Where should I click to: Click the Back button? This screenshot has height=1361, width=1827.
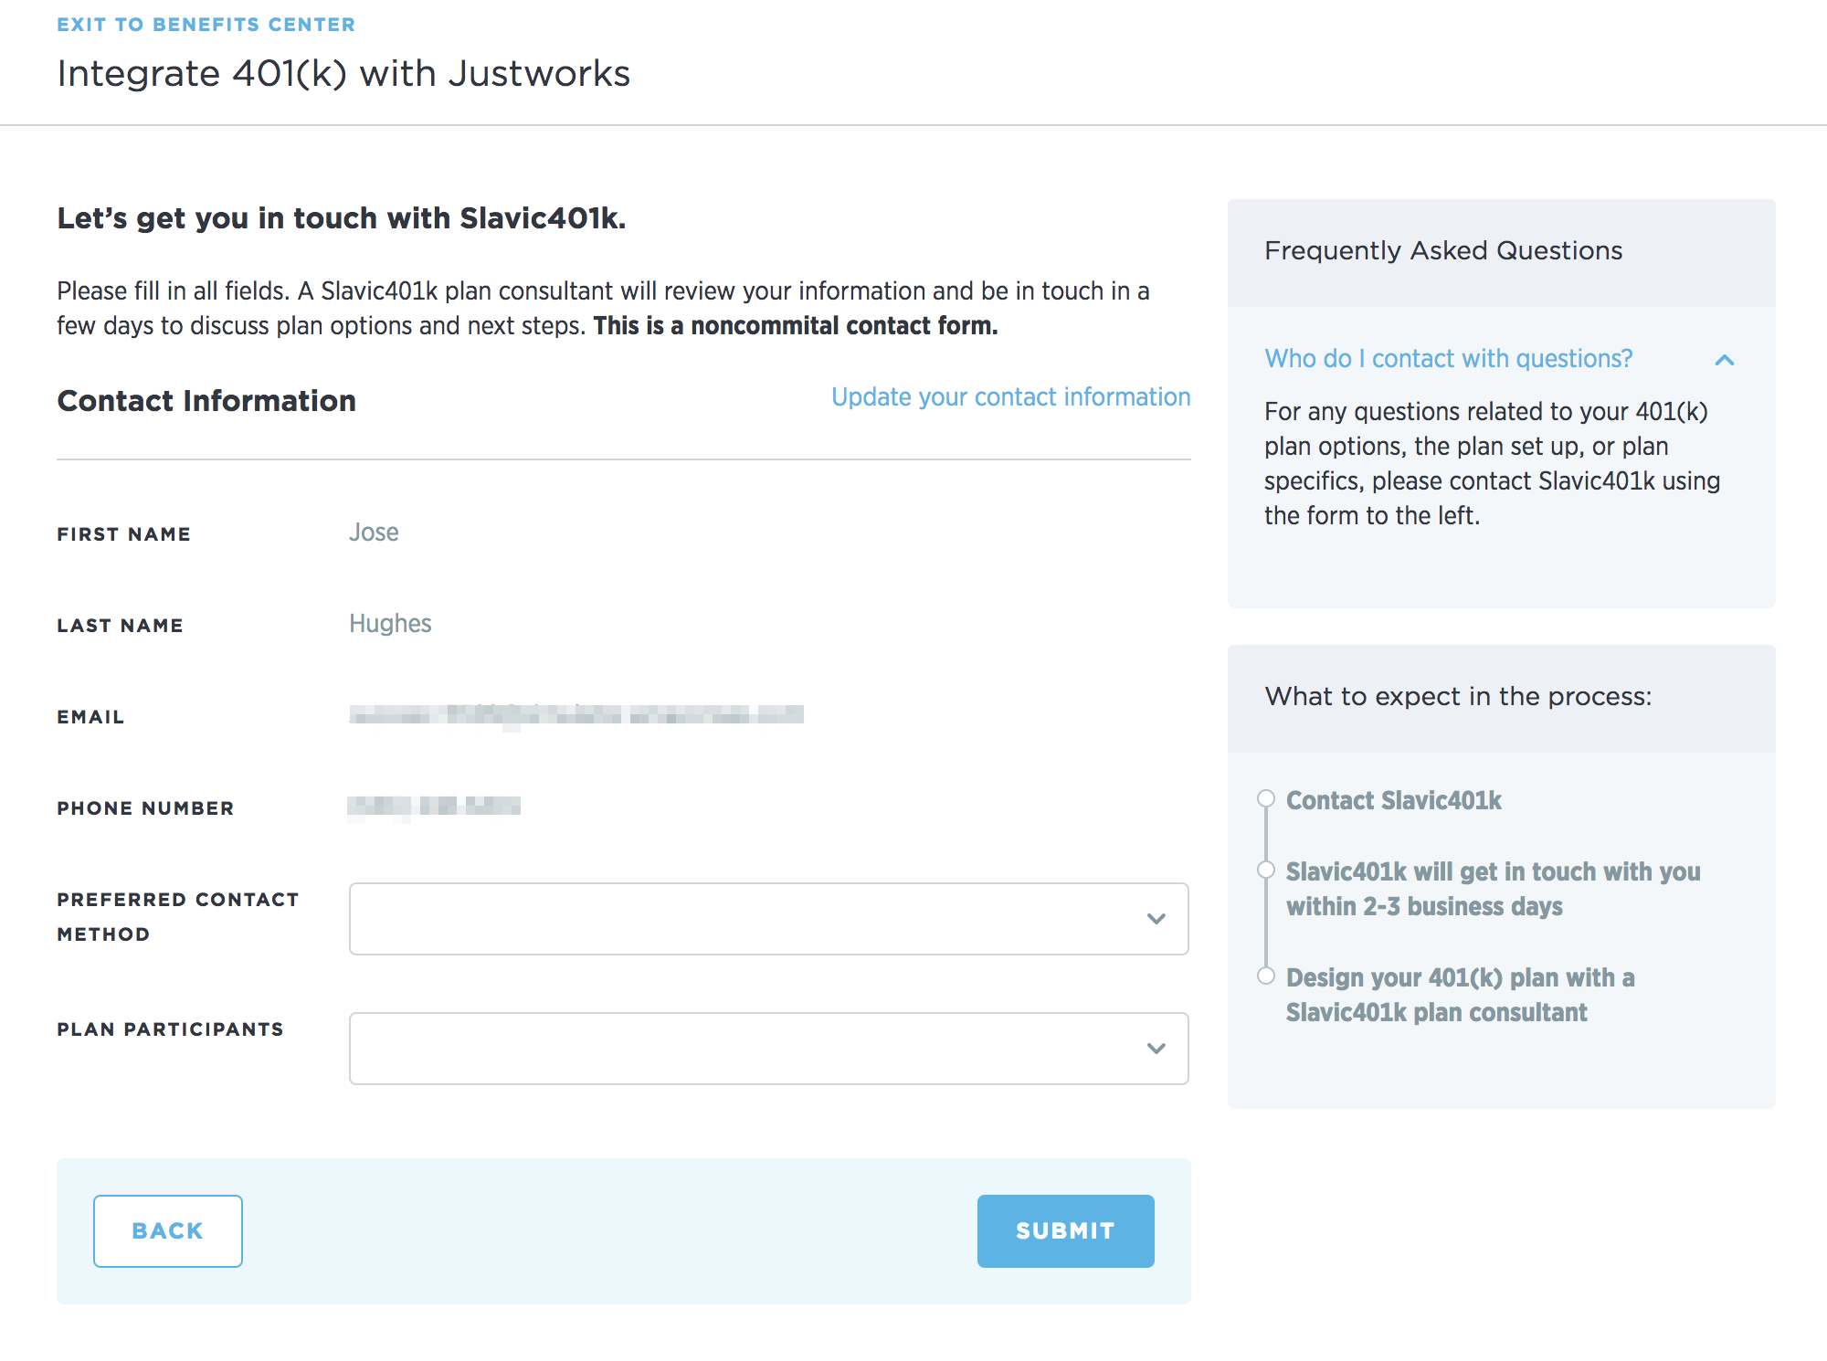168,1231
